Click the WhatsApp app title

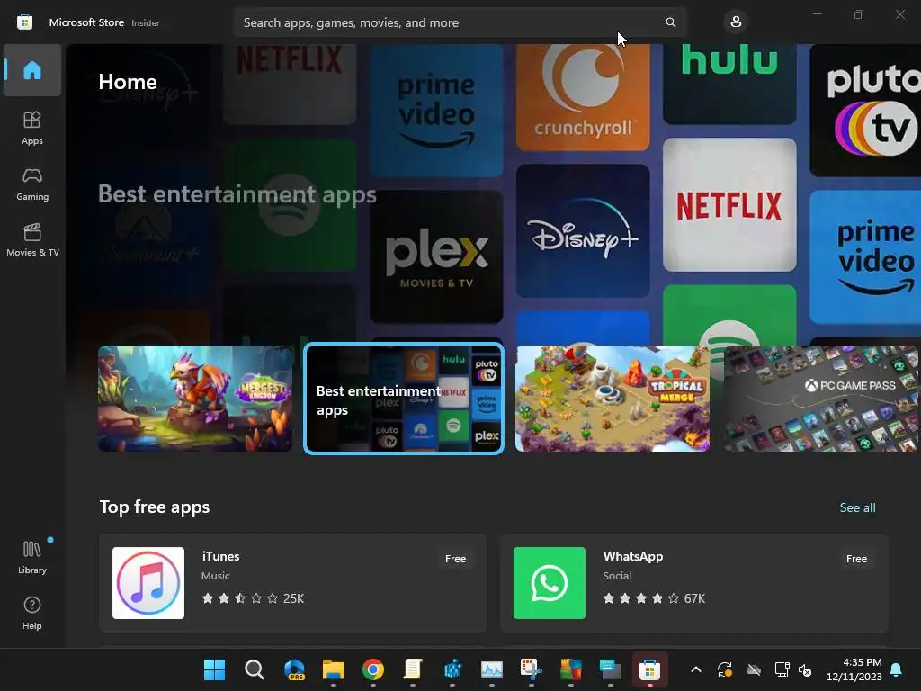coord(632,556)
